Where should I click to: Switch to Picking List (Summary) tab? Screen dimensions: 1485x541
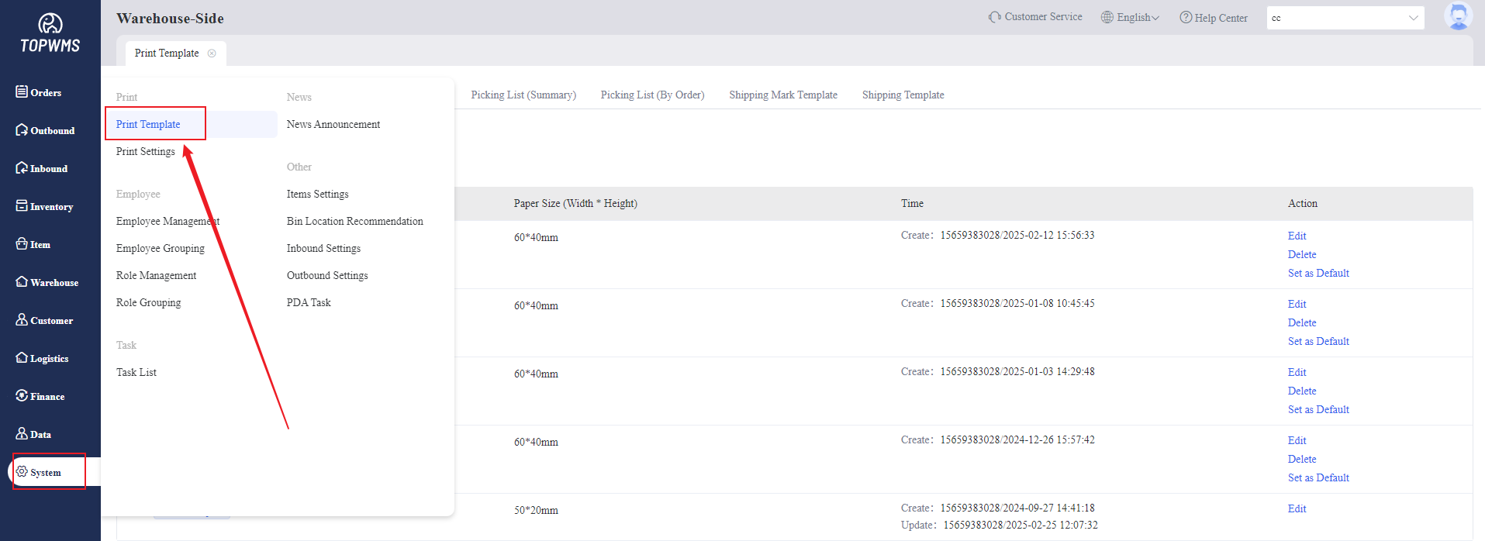point(523,95)
